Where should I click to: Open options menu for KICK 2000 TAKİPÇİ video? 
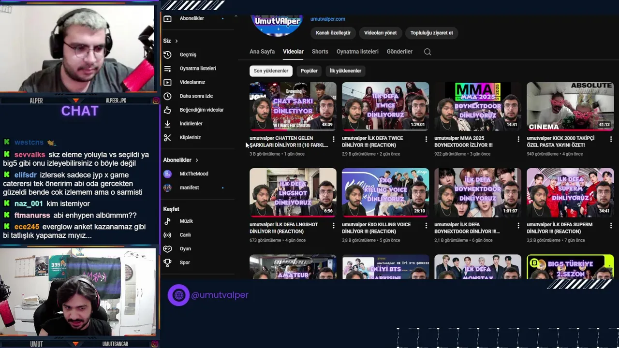[x=610, y=139]
